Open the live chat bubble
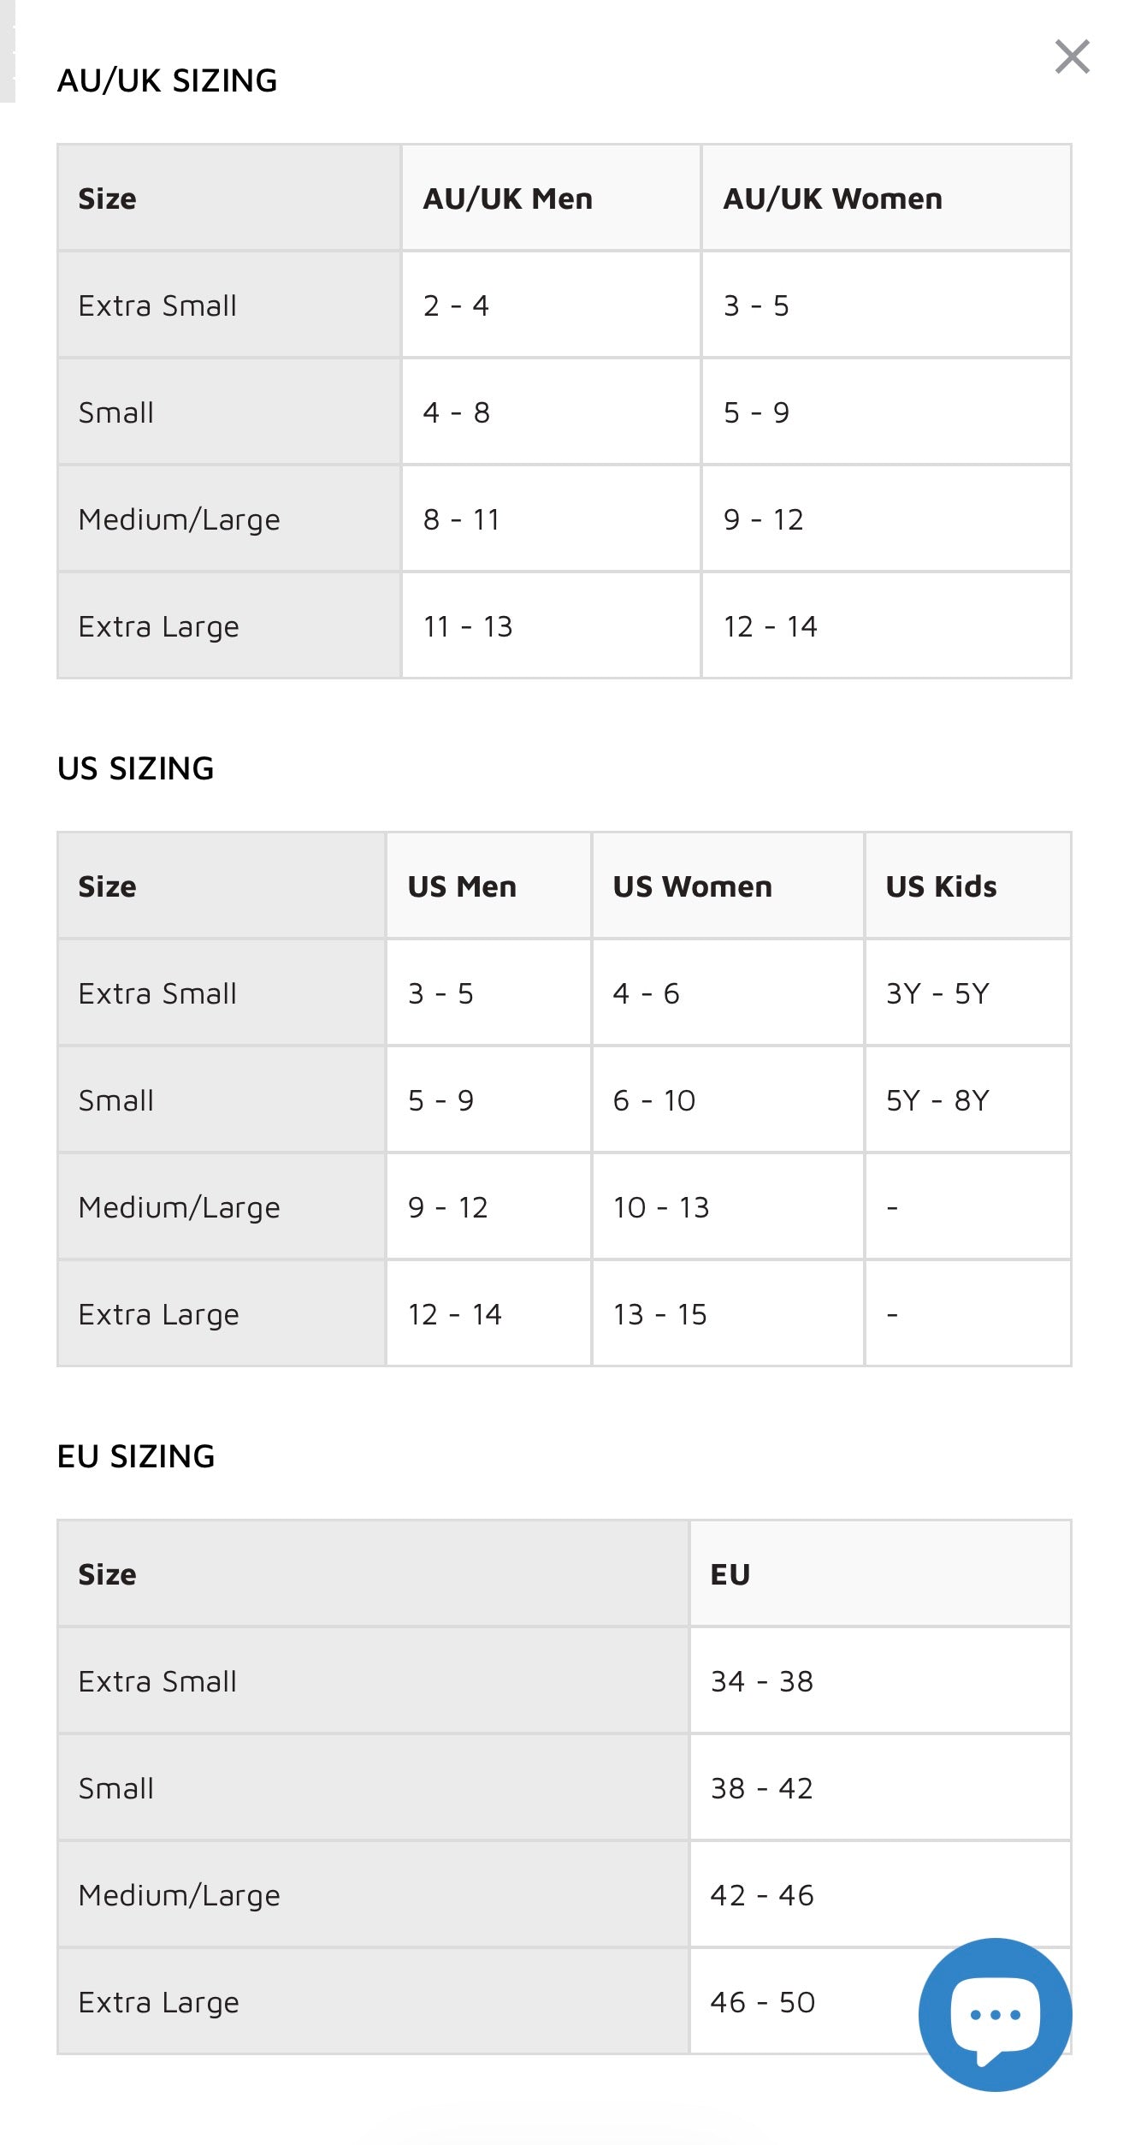Image resolution: width=1129 pixels, height=2145 pixels. [995, 2014]
